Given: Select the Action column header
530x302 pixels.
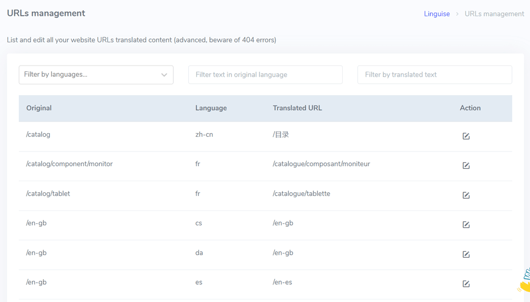Looking at the screenshot, I should 470,108.
